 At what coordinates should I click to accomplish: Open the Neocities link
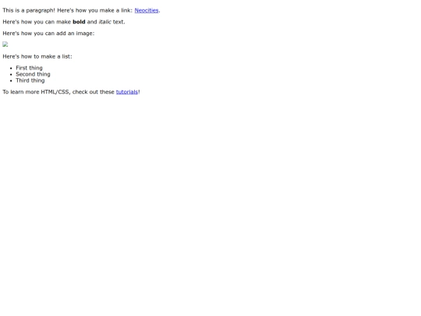pyautogui.click(x=147, y=10)
